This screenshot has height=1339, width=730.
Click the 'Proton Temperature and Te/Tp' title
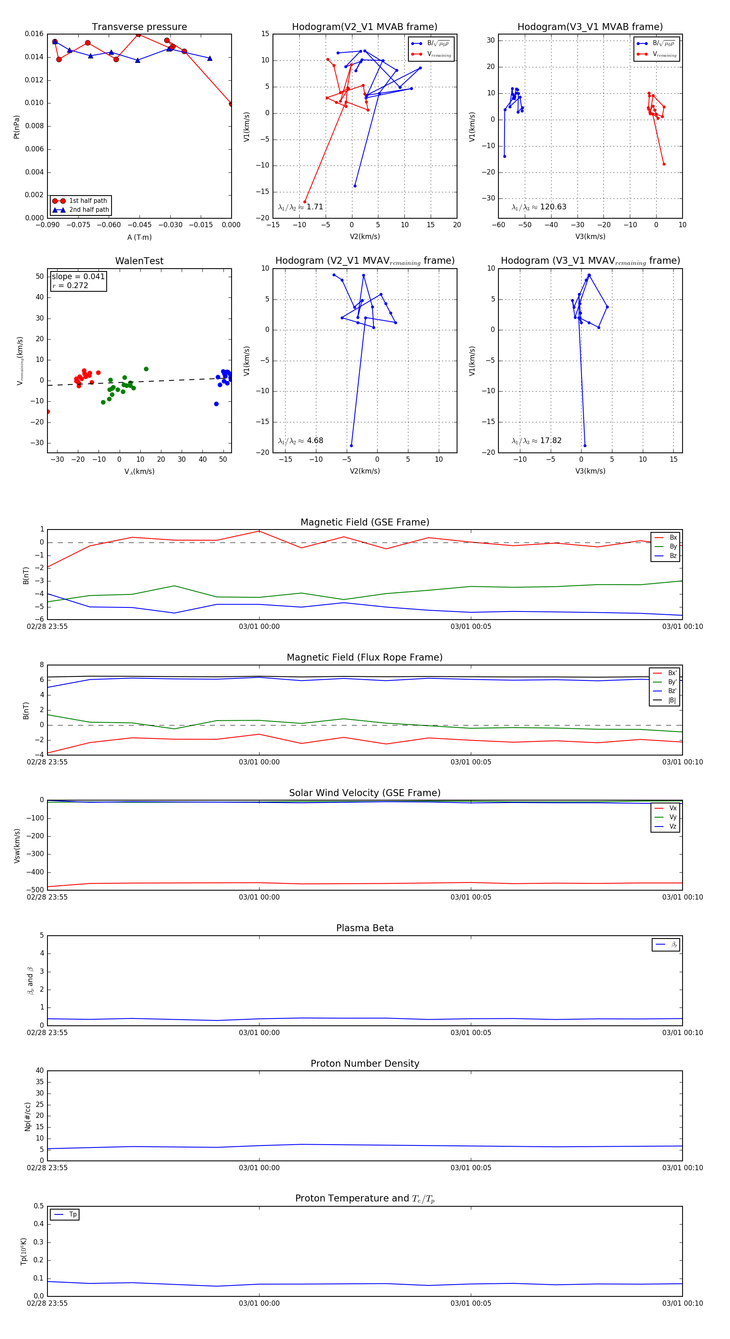[x=365, y=1199]
